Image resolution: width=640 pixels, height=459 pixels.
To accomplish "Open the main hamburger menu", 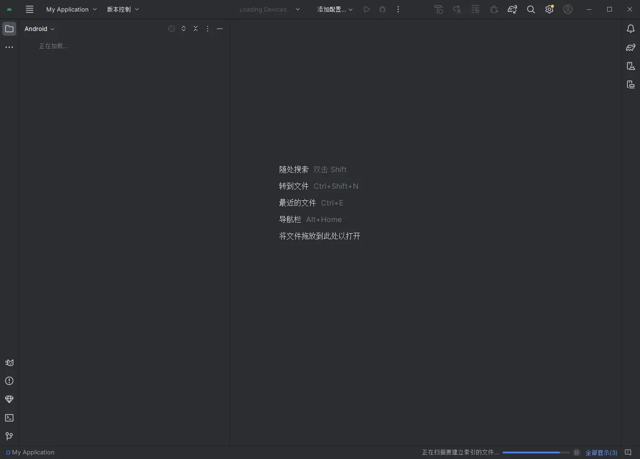I will tap(29, 9).
